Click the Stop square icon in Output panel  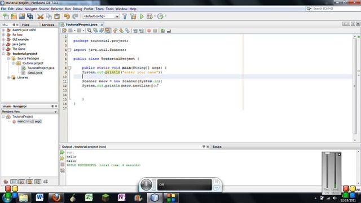pos(63,165)
